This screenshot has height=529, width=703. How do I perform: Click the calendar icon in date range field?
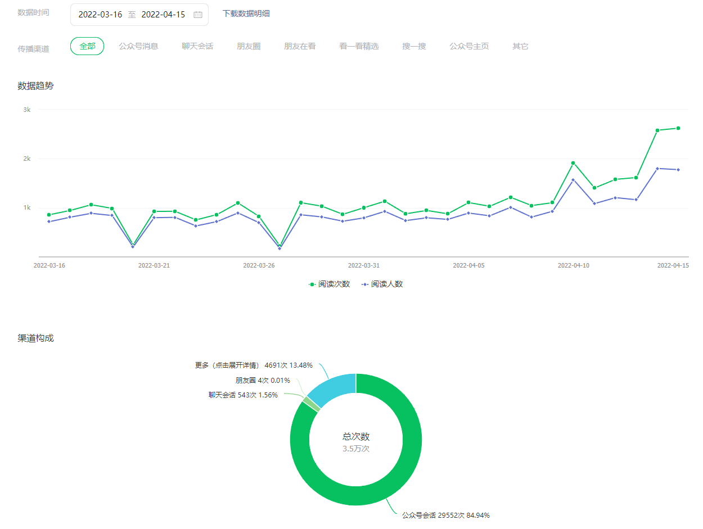(198, 15)
